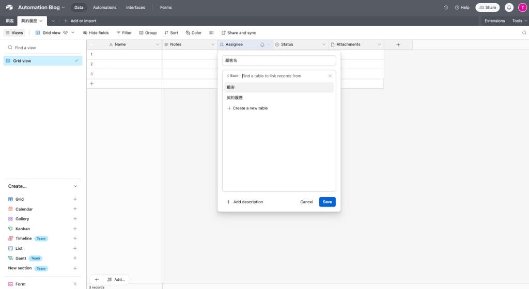Toggle the Views sidebar button
The width and height of the screenshot is (529, 289).
[x=14, y=33]
